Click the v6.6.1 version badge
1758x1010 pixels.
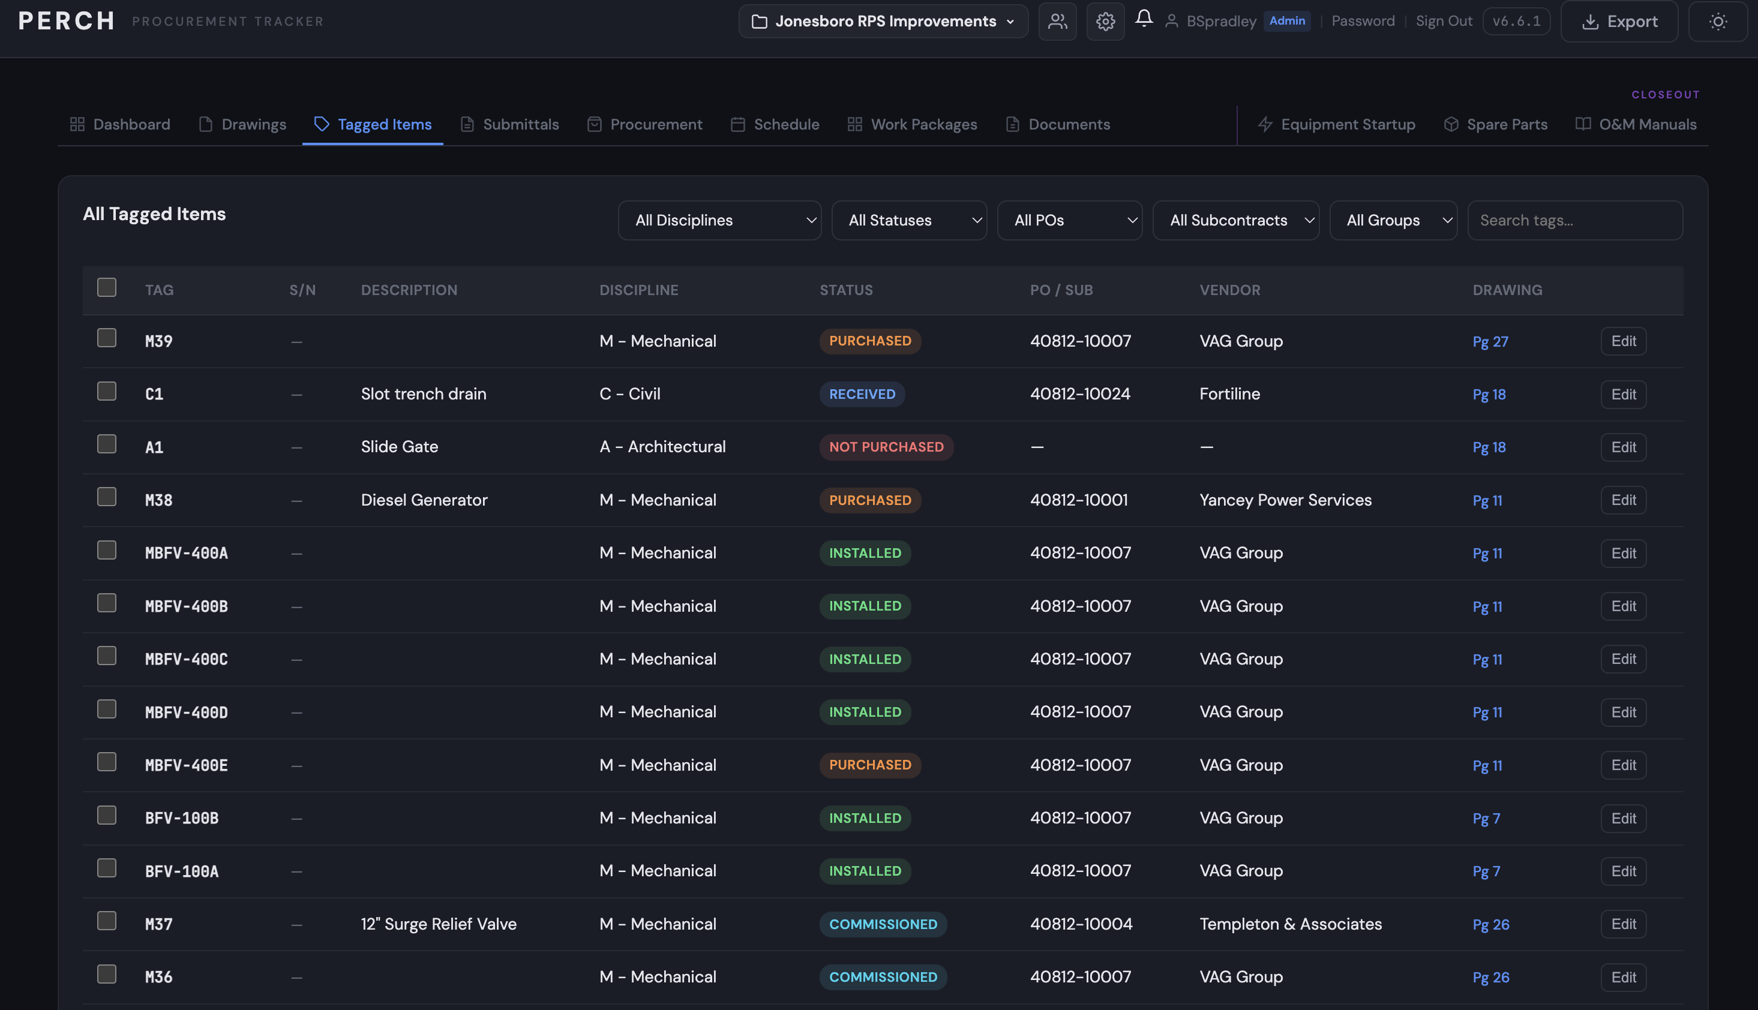(1517, 22)
